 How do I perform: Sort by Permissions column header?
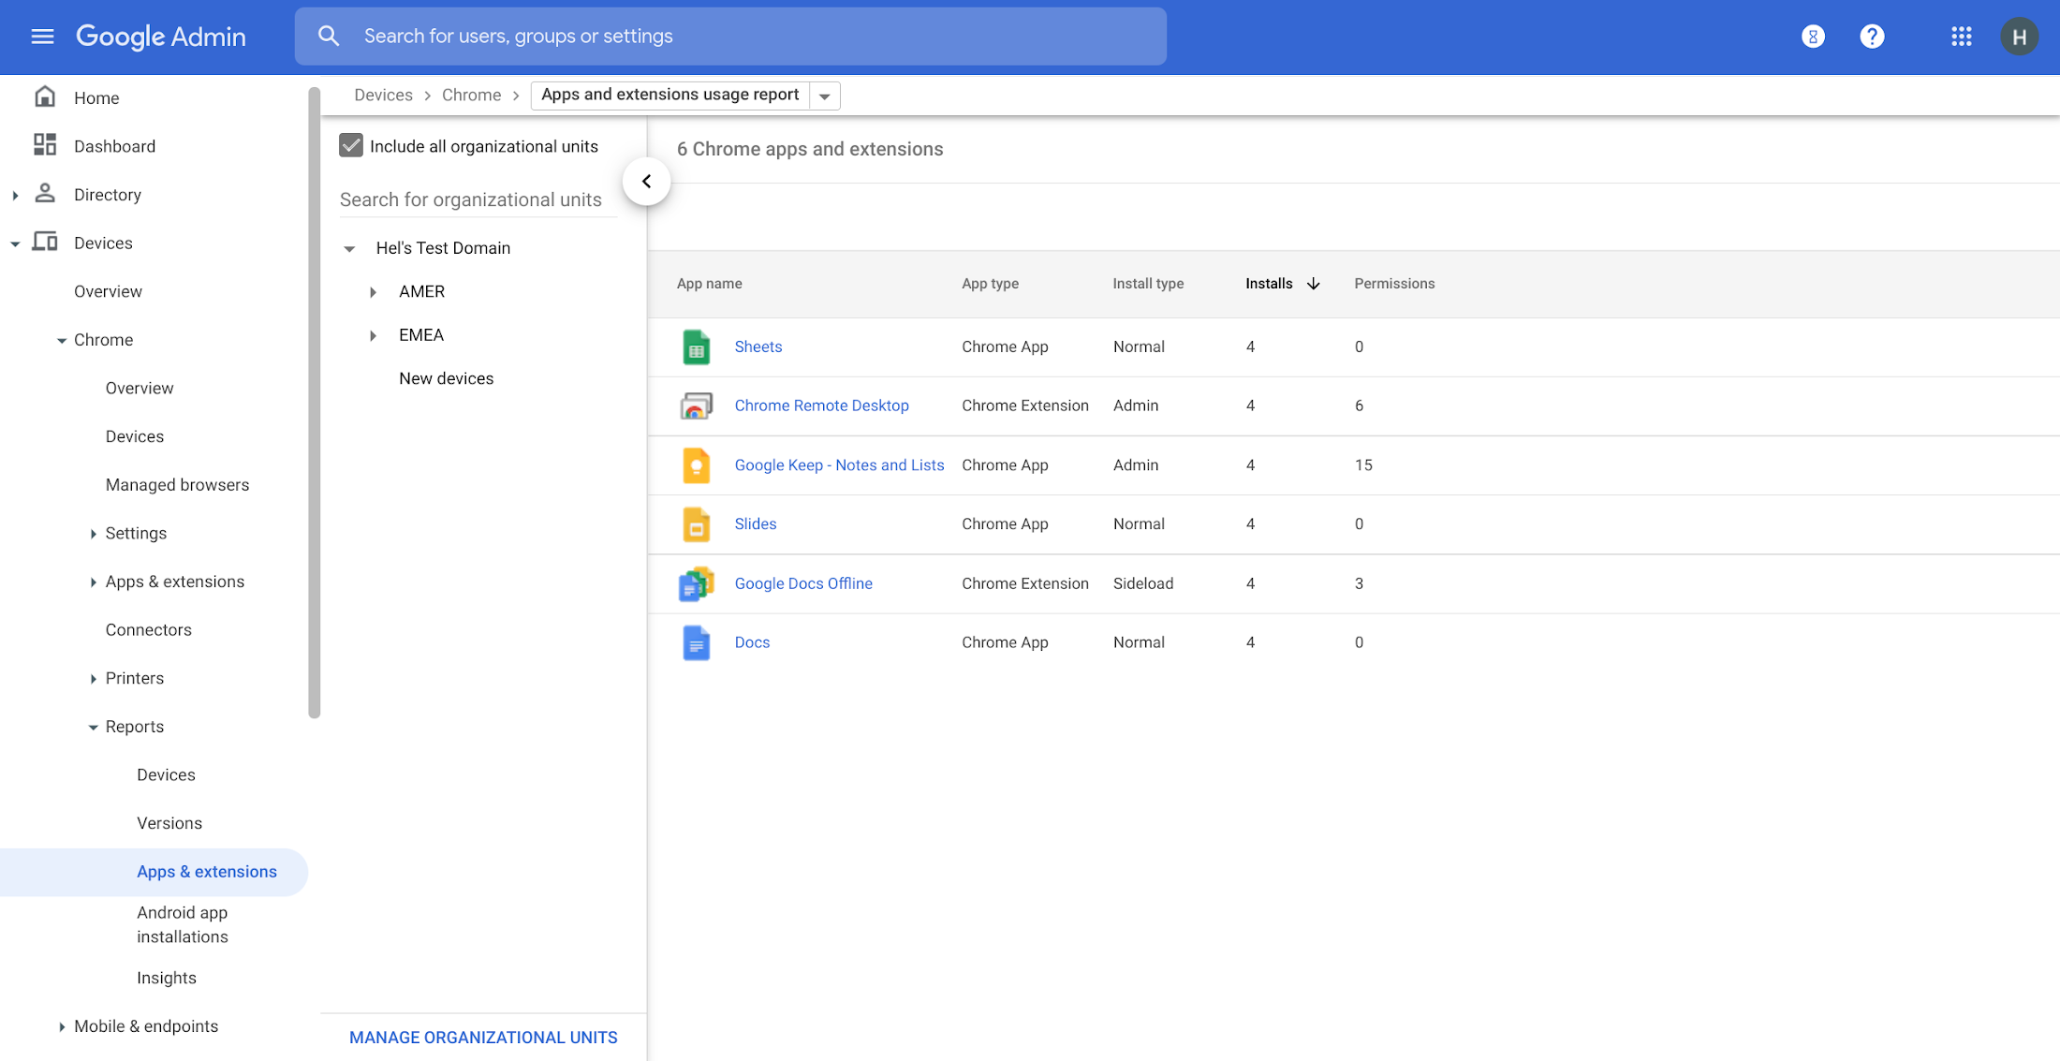(1394, 284)
